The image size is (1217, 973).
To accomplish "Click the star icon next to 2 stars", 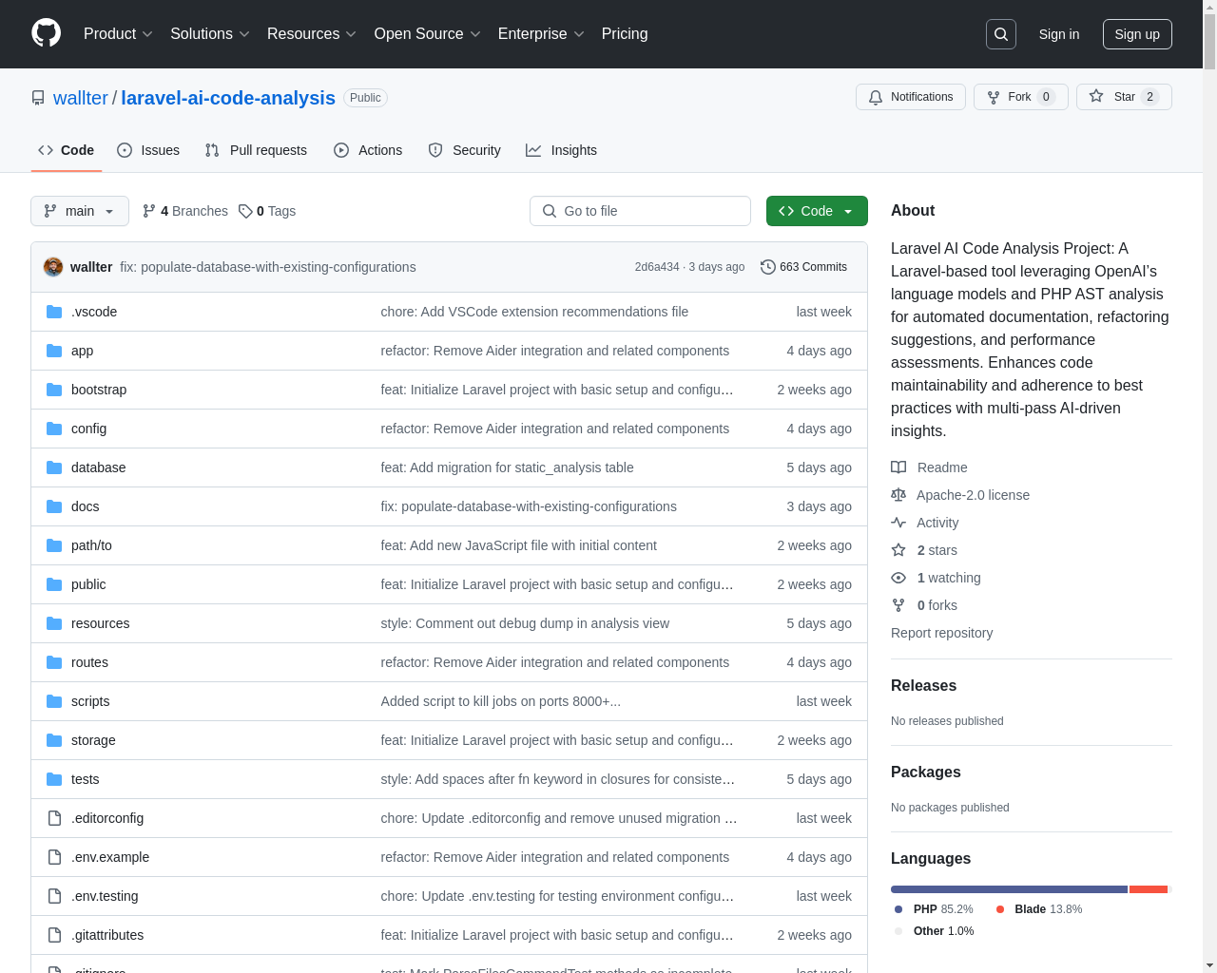I will pos(898,550).
